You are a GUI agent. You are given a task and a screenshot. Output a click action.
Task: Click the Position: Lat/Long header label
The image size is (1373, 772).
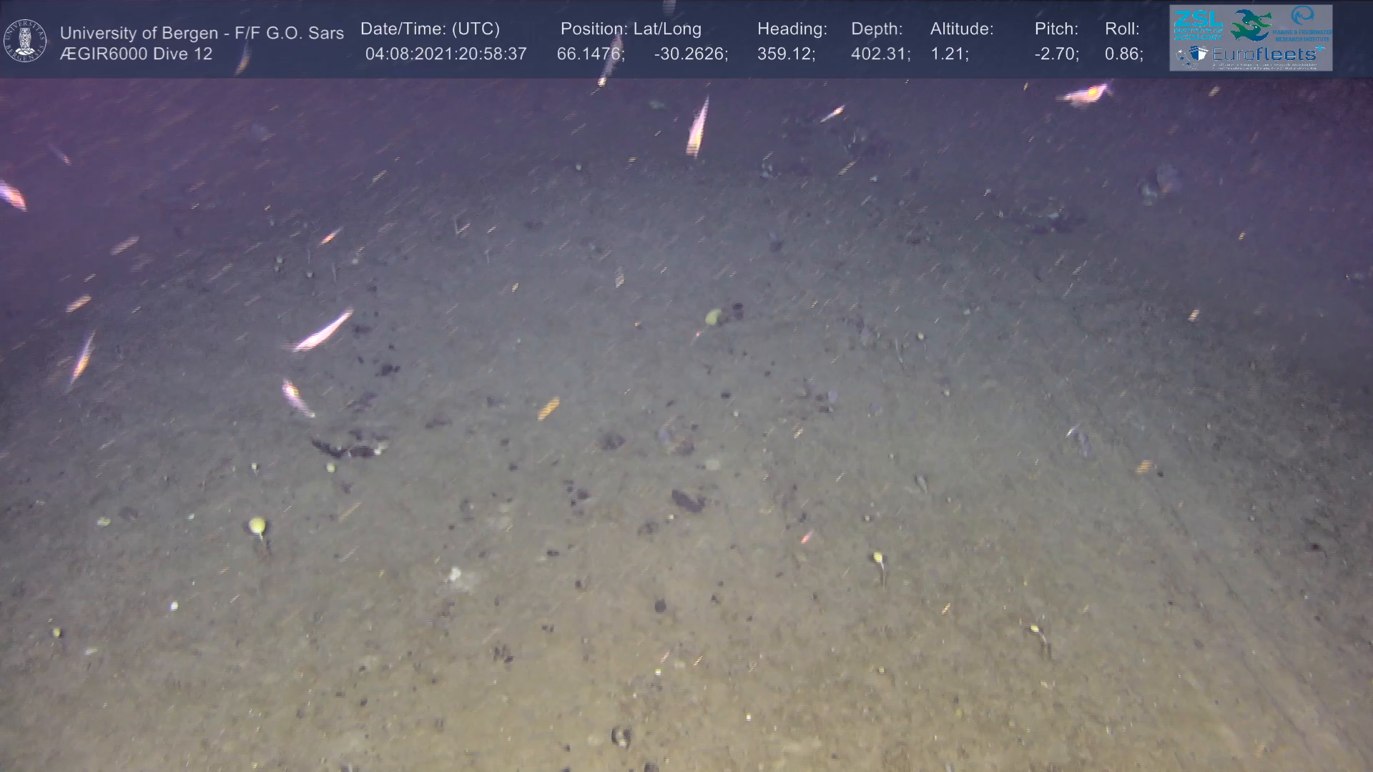630,29
